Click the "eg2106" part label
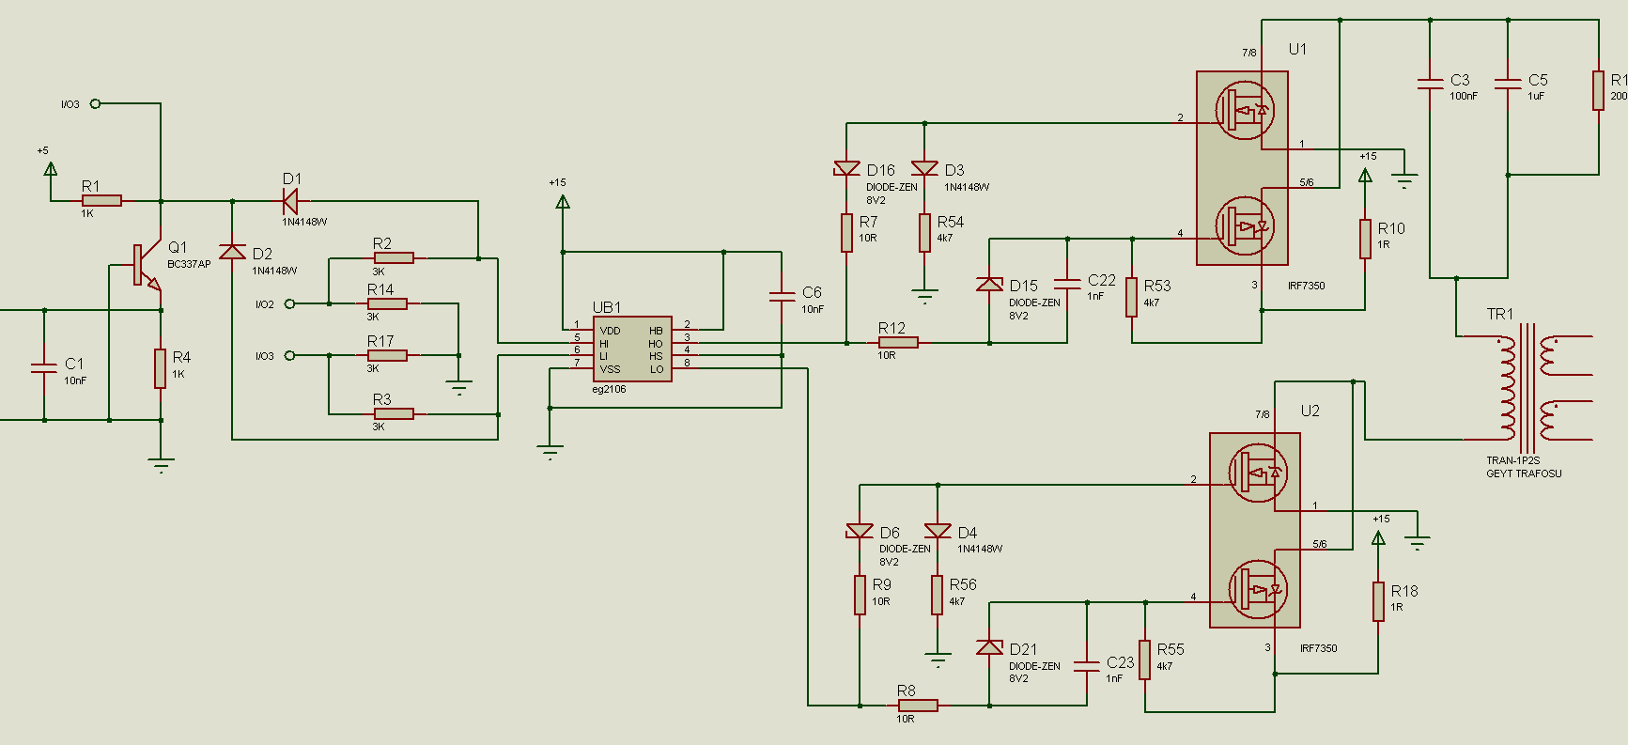The image size is (1628, 745). [x=609, y=389]
